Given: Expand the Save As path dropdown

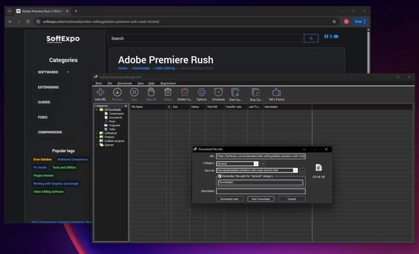Looking at the screenshot, I should tap(295, 171).
